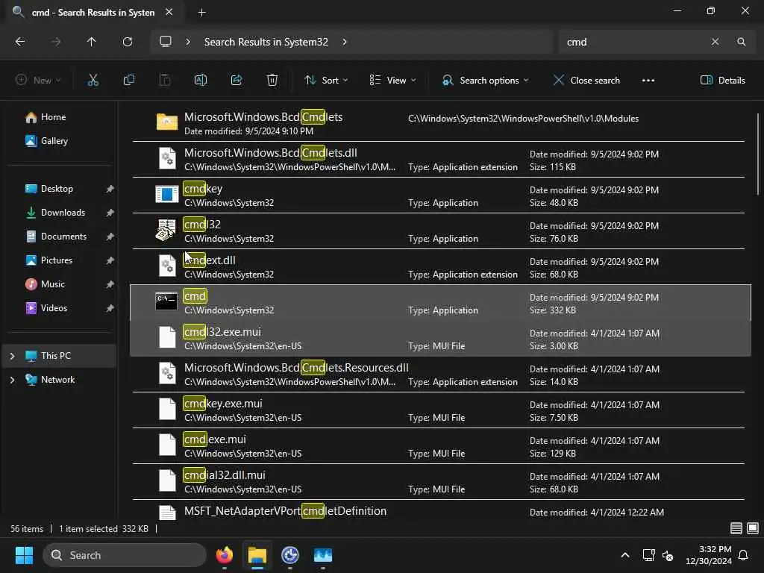Switch to large thumbnails view icon
This screenshot has width=764, height=573.
point(753,528)
